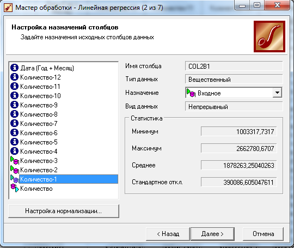This screenshot has width=294, height=248.
Task: Select the Количество-5 column in list
Action: click(x=39, y=142)
